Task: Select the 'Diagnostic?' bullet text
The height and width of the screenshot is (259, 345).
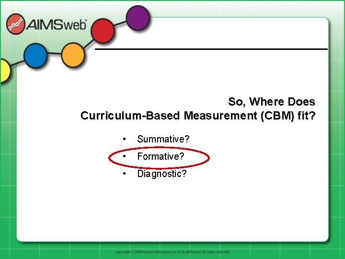Action: pos(162,174)
